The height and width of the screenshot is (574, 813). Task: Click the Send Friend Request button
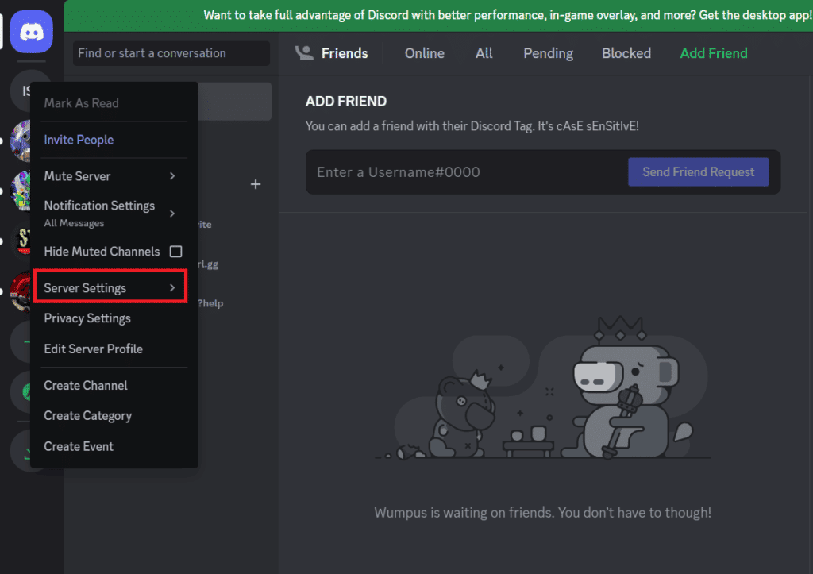coord(698,171)
